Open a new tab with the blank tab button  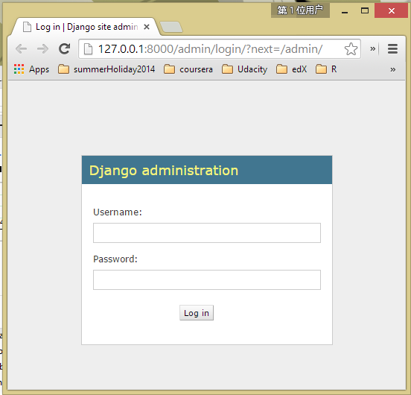click(171, 27)
